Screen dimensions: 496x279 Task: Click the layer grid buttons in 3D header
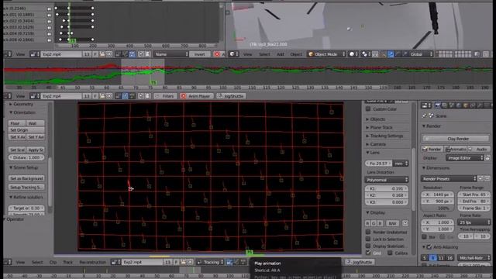coord(453,54)
